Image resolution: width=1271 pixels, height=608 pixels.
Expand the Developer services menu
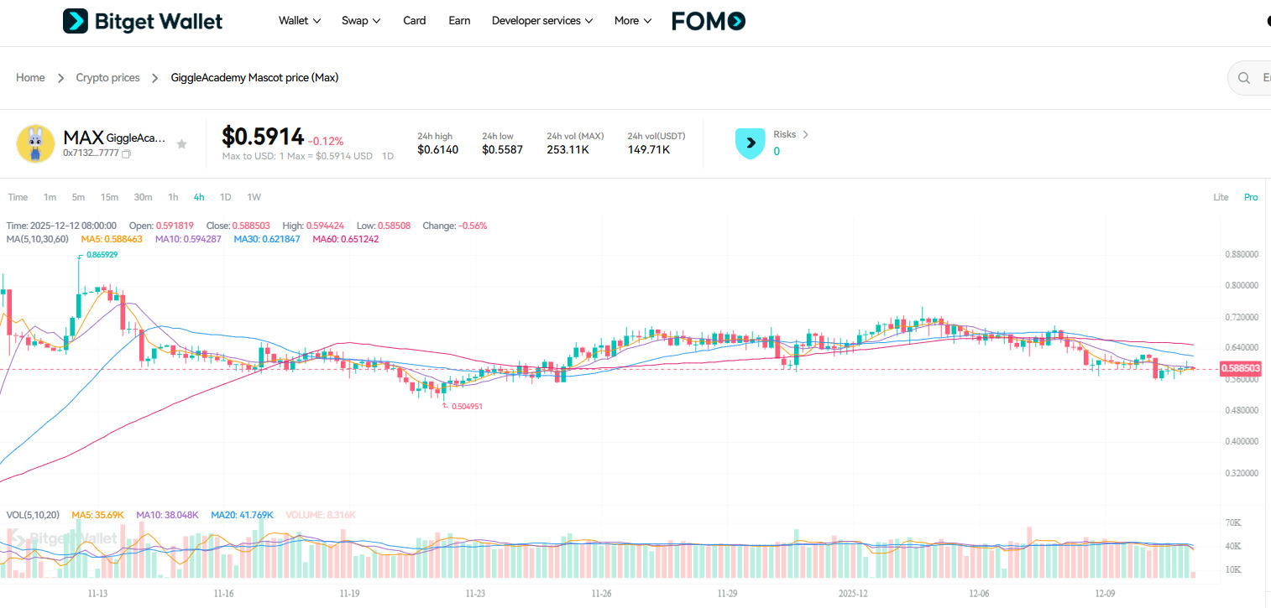pos(542,21)
